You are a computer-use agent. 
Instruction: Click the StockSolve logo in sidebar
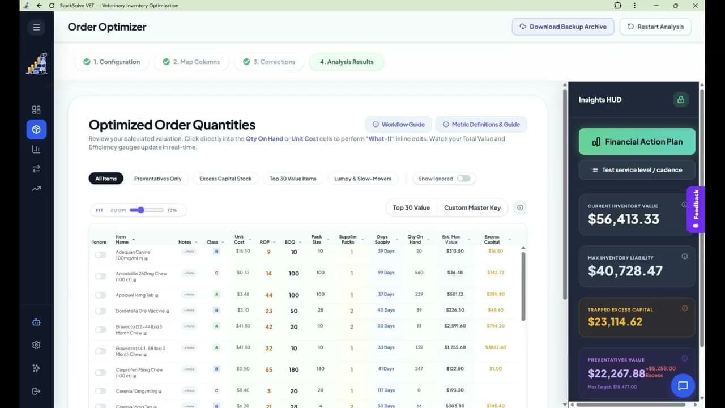(36, 63)
